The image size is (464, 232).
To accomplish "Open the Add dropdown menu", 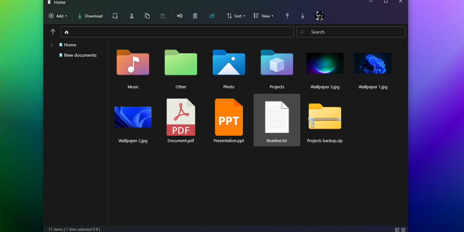I will point(58,16).
